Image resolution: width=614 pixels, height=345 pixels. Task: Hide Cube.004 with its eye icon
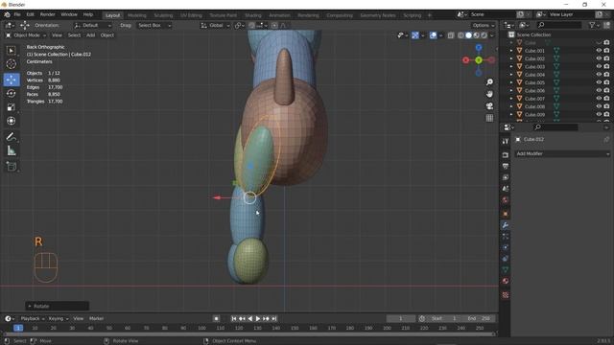tap(599, 75)
